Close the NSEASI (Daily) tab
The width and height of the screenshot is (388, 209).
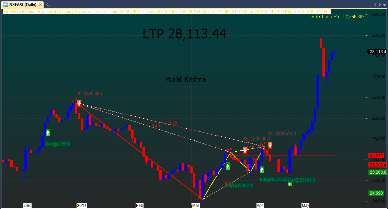point(41,5)
